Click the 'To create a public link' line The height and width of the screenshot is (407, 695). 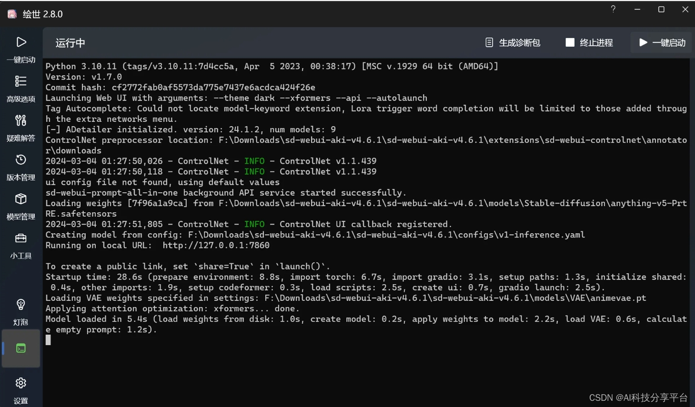tap(188, 266)
